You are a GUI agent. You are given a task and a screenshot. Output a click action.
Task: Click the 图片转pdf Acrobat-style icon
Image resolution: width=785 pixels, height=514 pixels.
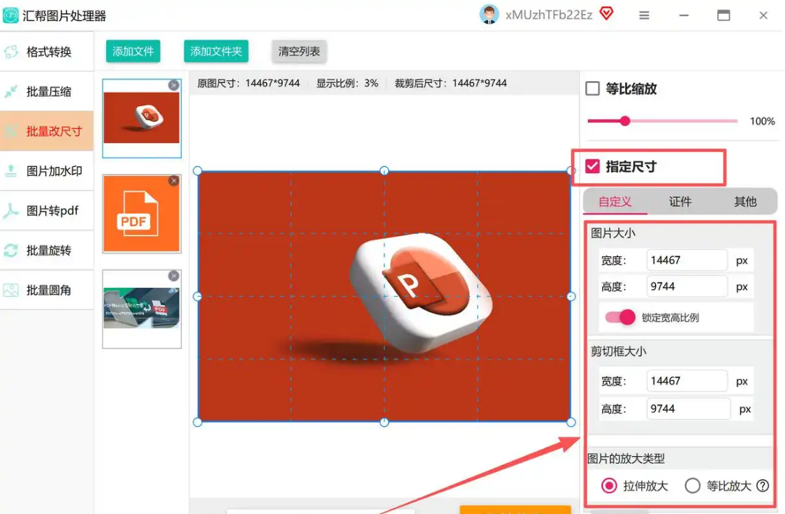point(11,211)
